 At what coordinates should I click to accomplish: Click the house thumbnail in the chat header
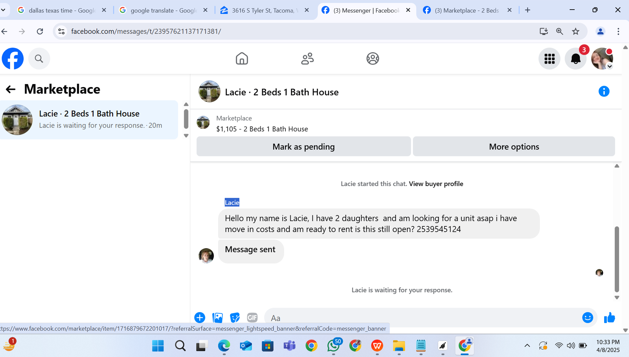pos(209,91)
